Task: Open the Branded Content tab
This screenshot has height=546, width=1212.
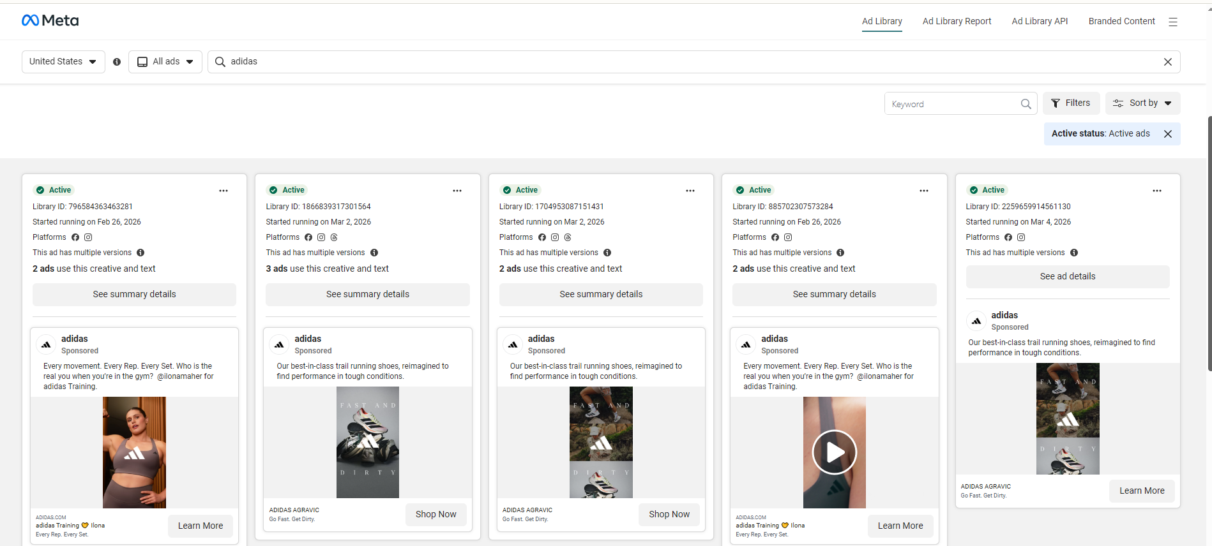Action: coord(1121,21)
